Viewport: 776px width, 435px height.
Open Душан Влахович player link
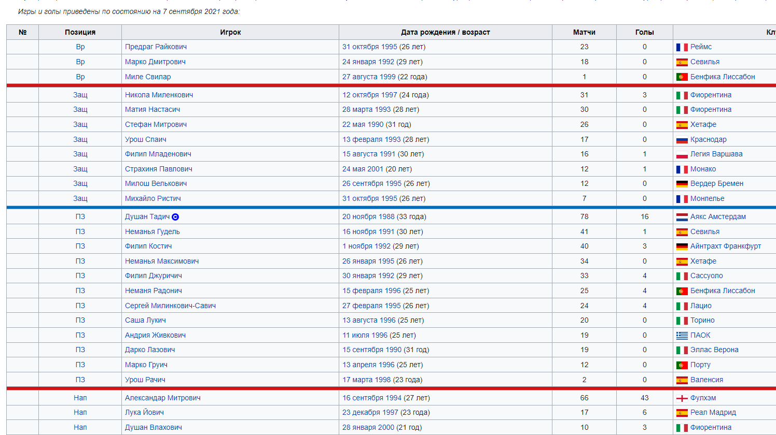[154, 427]
